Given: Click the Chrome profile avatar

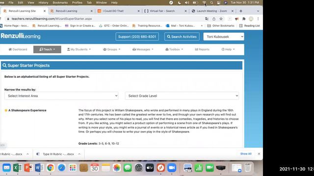Looking at the screenshot, I should [251, 19].
